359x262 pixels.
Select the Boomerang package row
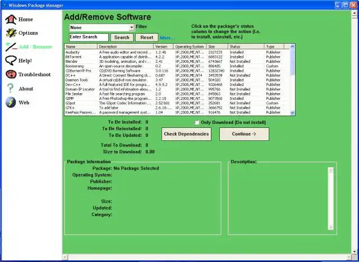[x=177, y=66]
